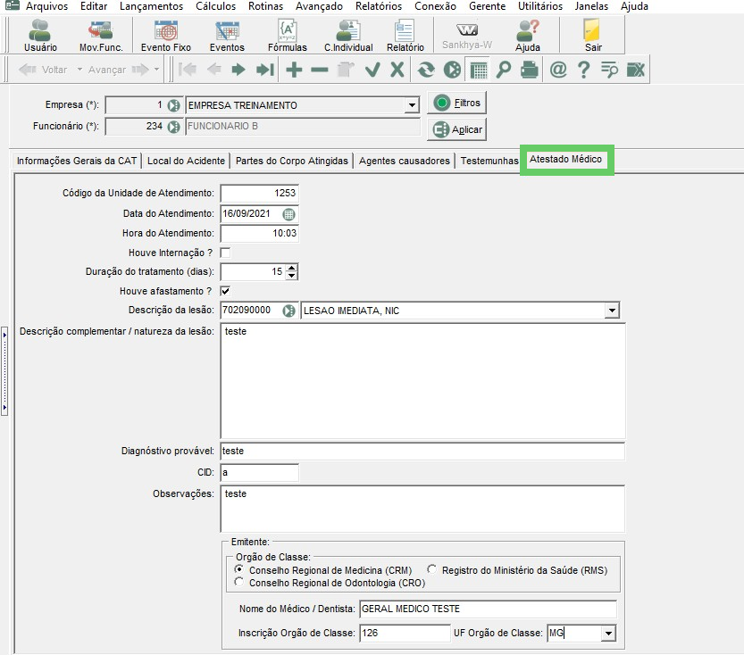Click Nome do Médico / Dentista field
The image size is (744, 655).
coord(489,609)
